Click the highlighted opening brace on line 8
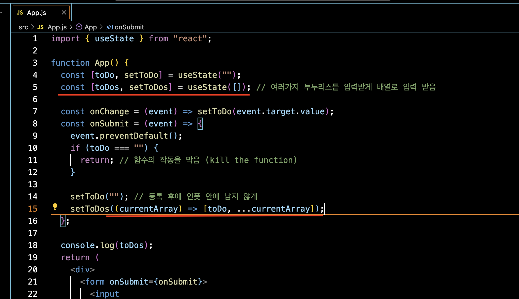This screenshot has height=299, width=519. click(200, 124)
